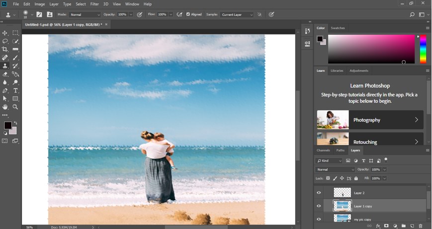Open the Filter menu
The width and height of the screenshot is (432, 229).
click(x=94, y=4)
